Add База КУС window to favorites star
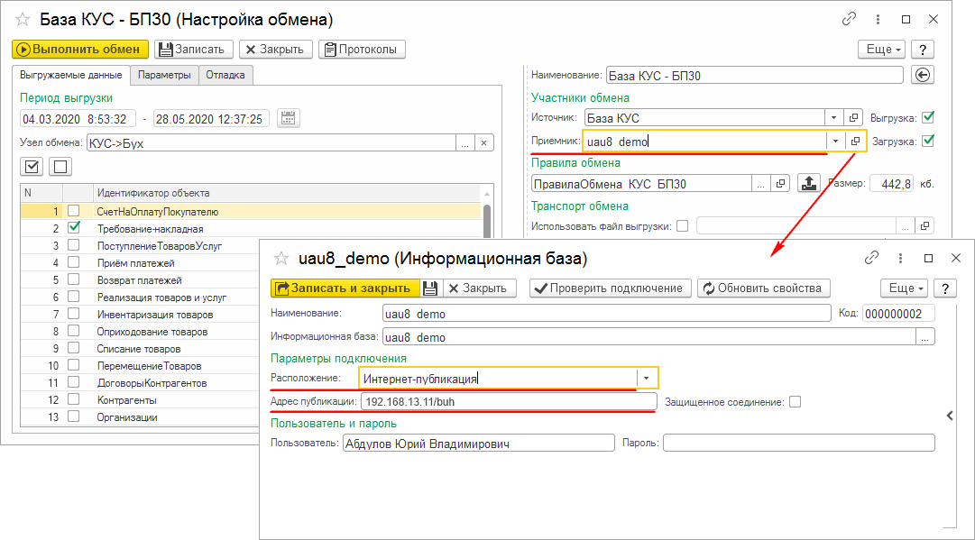 coord(23,19)
